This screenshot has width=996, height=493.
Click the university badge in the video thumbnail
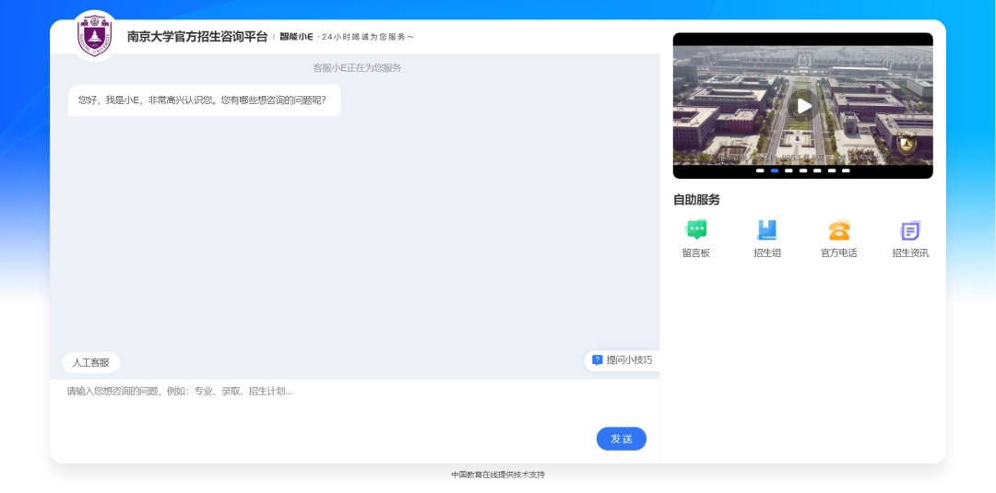(907, 144)
